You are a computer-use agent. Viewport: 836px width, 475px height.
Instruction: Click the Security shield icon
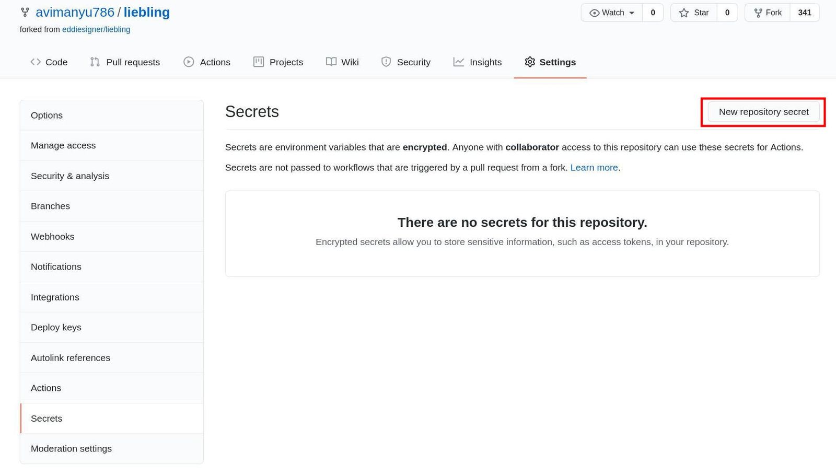386,62
